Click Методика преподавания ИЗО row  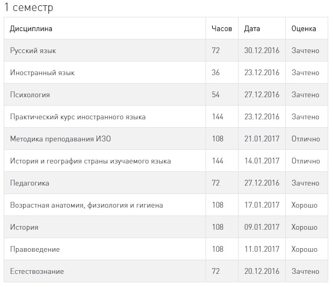tap(60, 139)
